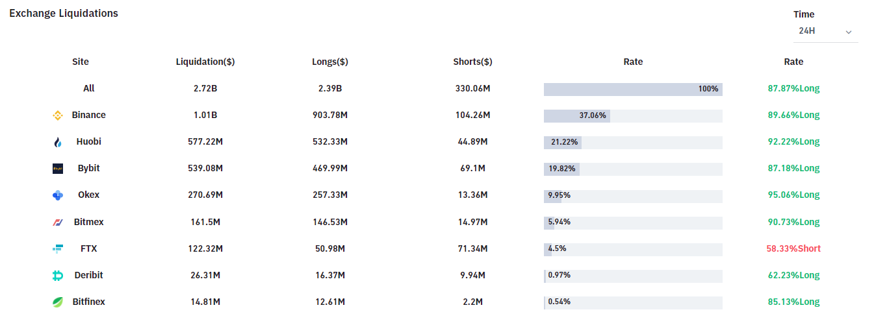Click the Site column header
The image size is (874, 325).
click(81, 62)
